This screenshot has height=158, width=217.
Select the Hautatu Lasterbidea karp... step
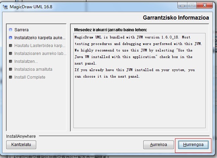[40, 46]
